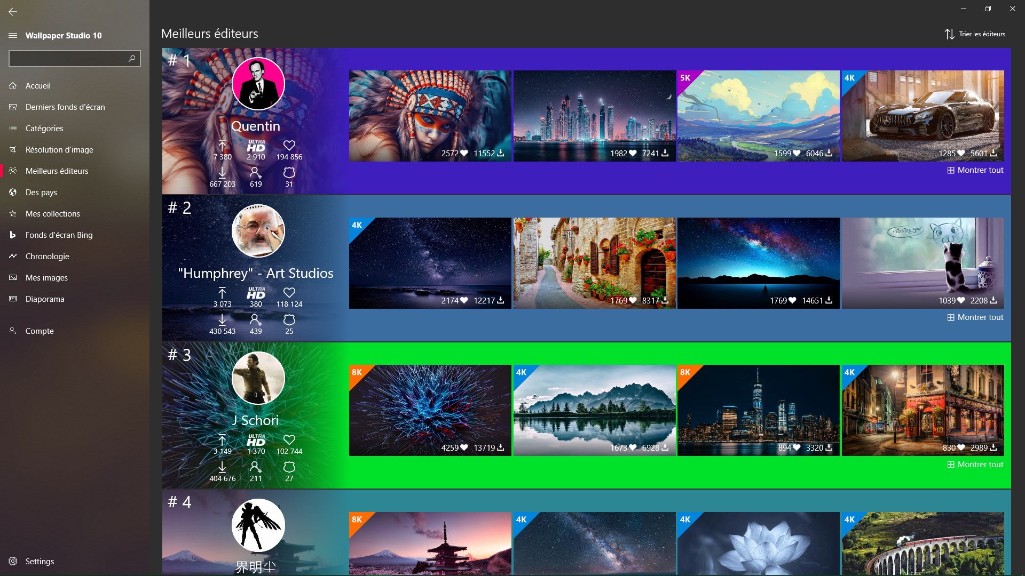Viewport: 1025px width, 576px height.
Task: Select Des pays in the sidebar
Action: click(41, 192)
